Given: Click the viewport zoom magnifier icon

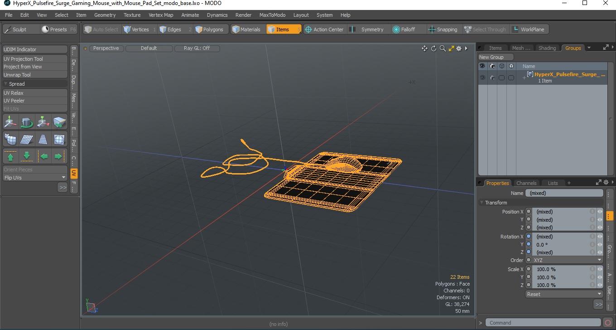Looking at the screenshot, I should [443, 49].
